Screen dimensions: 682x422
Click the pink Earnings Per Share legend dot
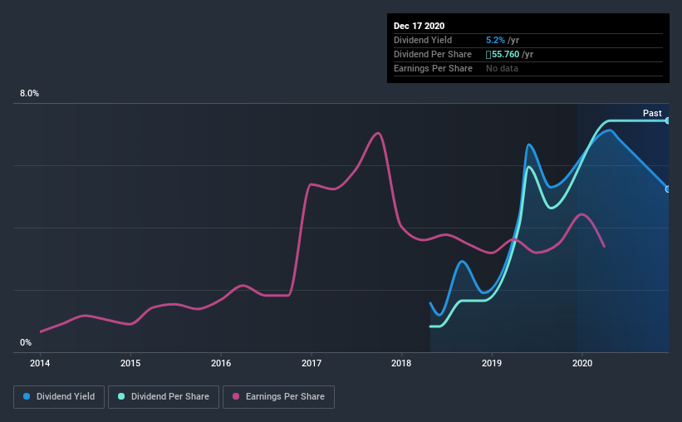point(236,396)
